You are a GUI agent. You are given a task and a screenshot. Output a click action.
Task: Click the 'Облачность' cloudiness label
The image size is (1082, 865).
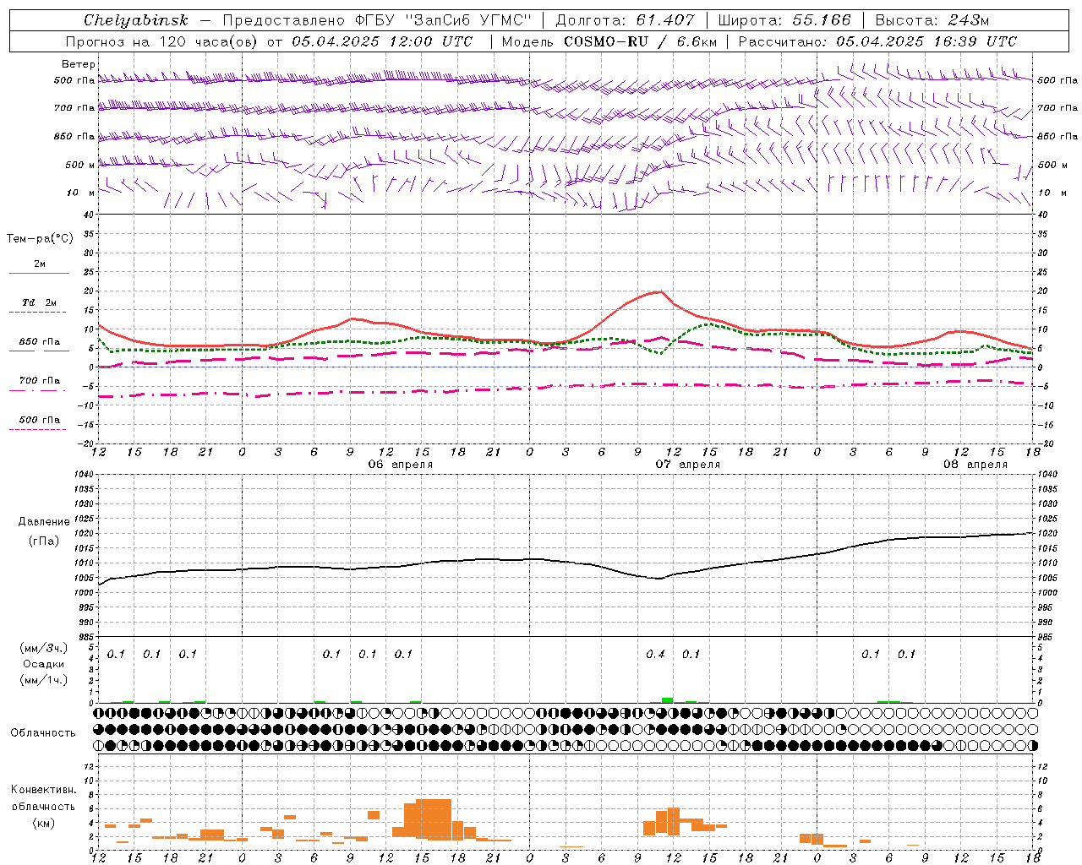pyautogui.click(x=43, y=733)
